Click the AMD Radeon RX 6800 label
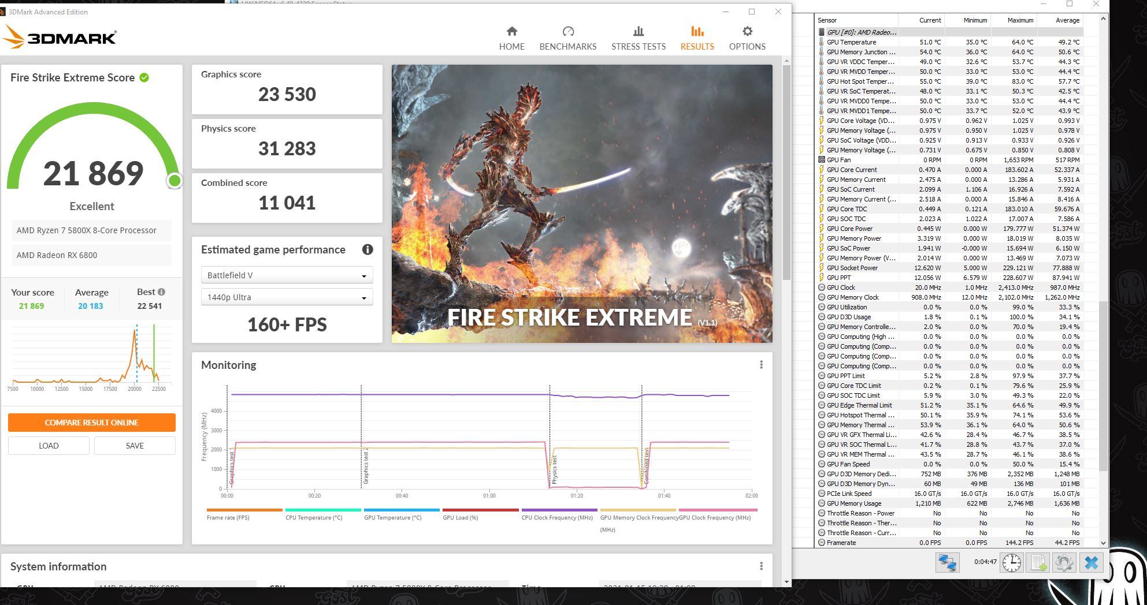 click(x=91, y=255)
